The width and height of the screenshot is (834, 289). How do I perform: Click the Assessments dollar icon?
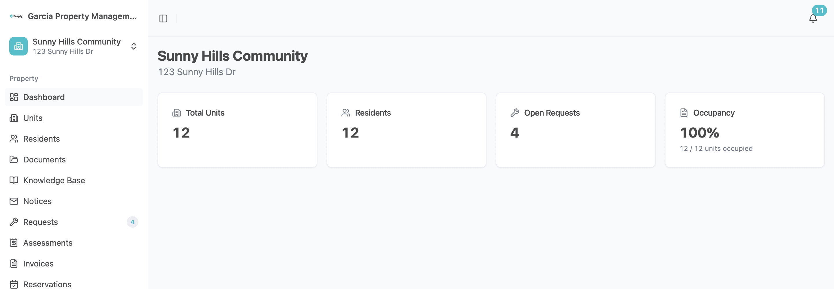tap(14, 242)
